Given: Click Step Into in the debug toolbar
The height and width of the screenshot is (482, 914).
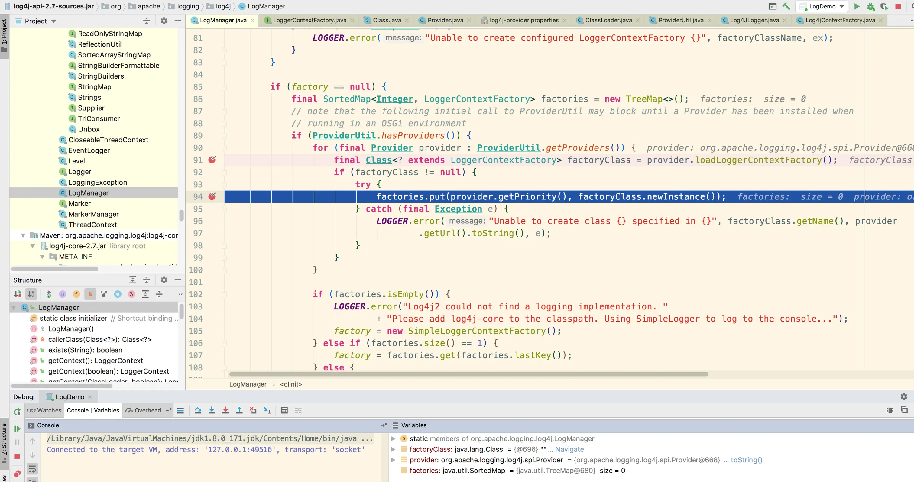Looking at the screenshot, I should tap(212, 410).
